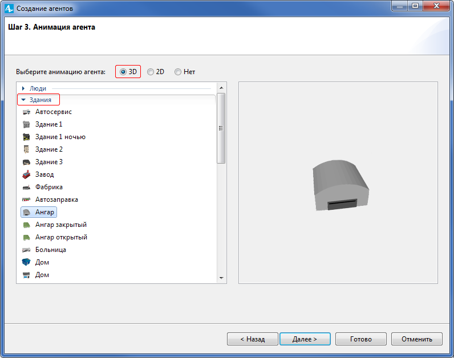Viewport: 454px width, 358px height.
Task: Select the Больница entry text
Action: 51,250
